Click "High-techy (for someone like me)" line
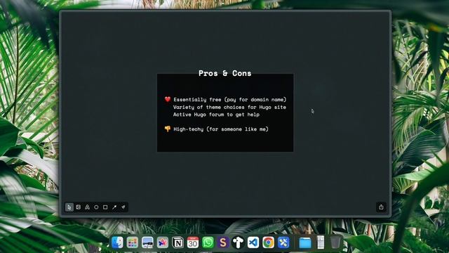The width and height of the screenshot is (449, 253). click(221, 129)
